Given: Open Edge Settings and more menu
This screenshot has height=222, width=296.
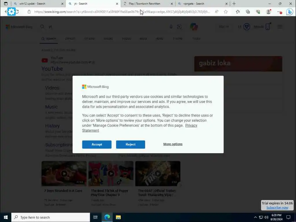Looking at the screenshot, I should pos(279,12).
